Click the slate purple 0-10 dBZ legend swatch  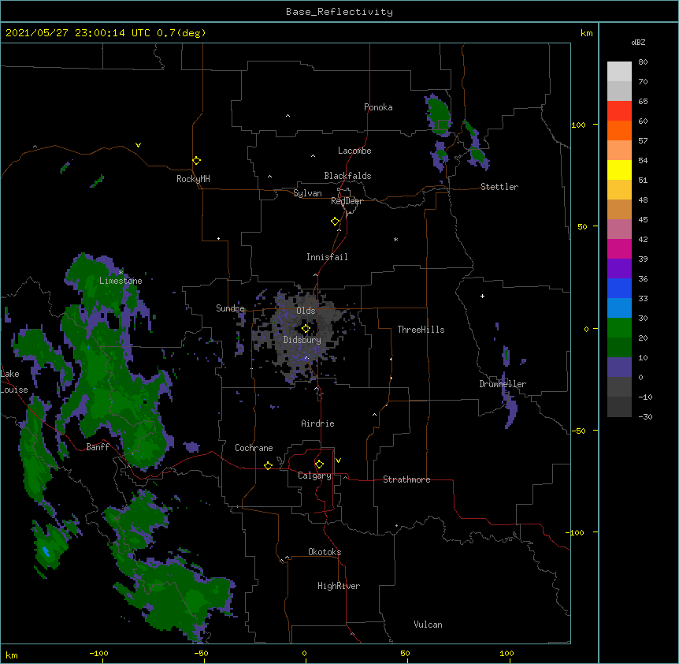pyautogui.click(x=619, y=367)
